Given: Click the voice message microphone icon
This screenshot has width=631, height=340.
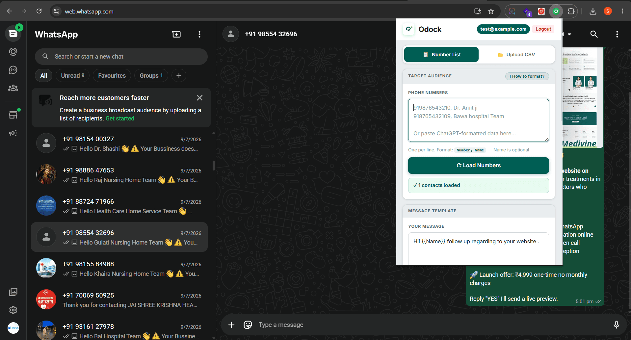Looking at the screenshot, I should click(x=616, y=325).
